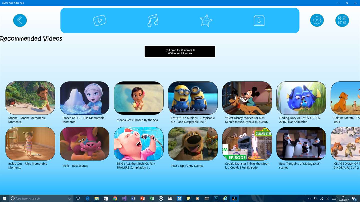Image resolution: width=360 pixels, height=202 pixels.
Task: Click the Try it now Windows 10 banner
Action: point(180,51)
